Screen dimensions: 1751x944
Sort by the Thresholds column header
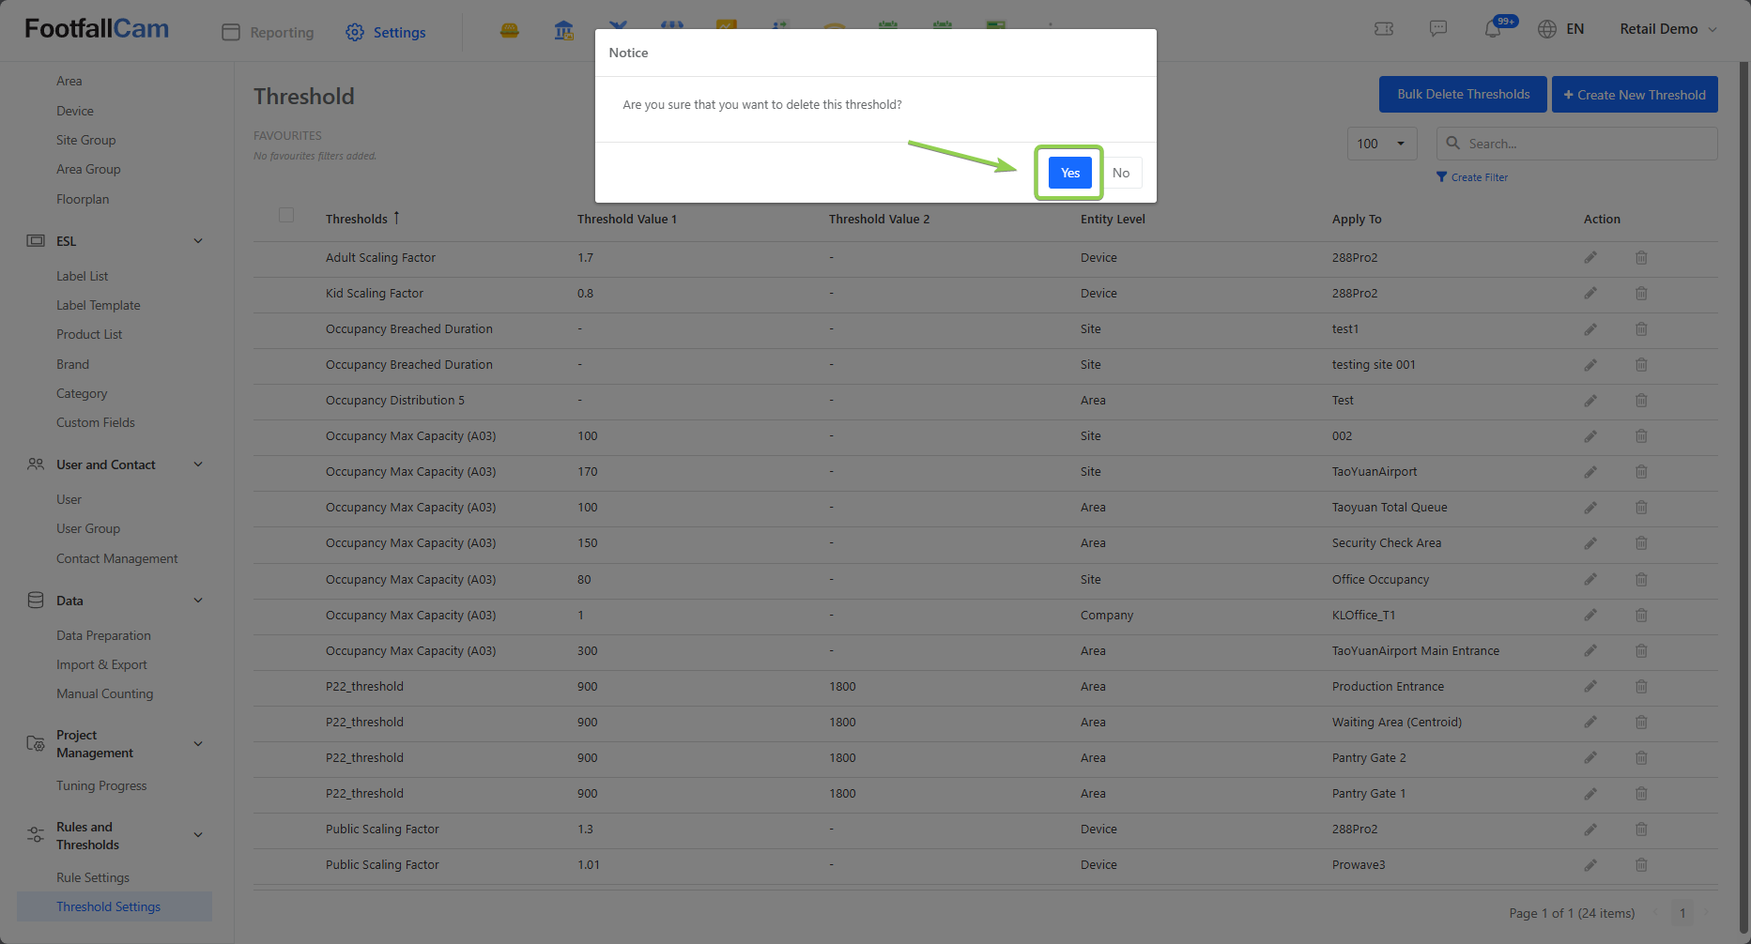click(357, 219)
